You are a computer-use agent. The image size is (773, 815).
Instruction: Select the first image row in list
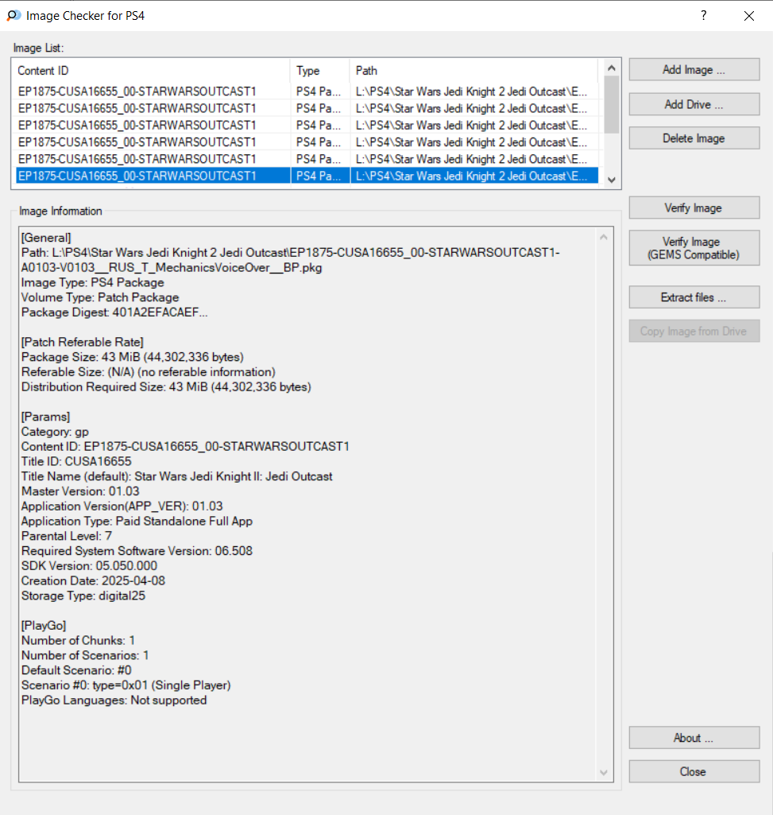coord(151,91)
